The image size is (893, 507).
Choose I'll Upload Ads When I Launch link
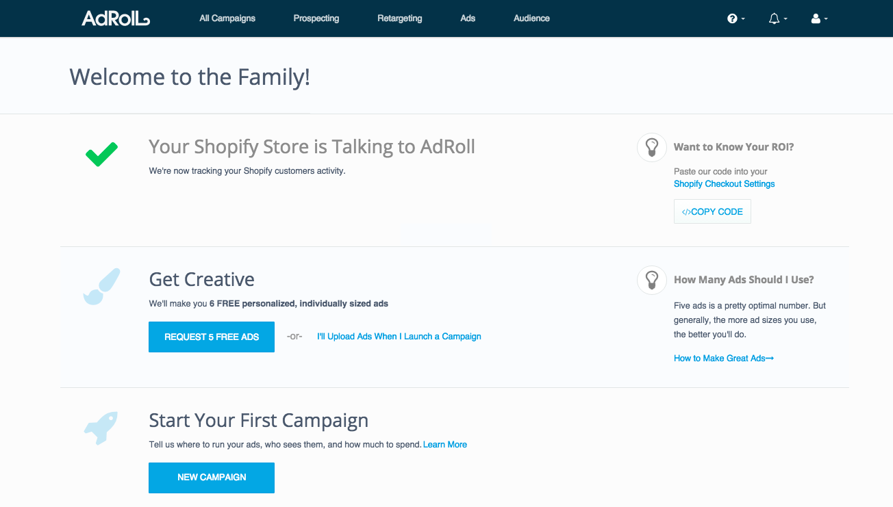tap(399, 337)
